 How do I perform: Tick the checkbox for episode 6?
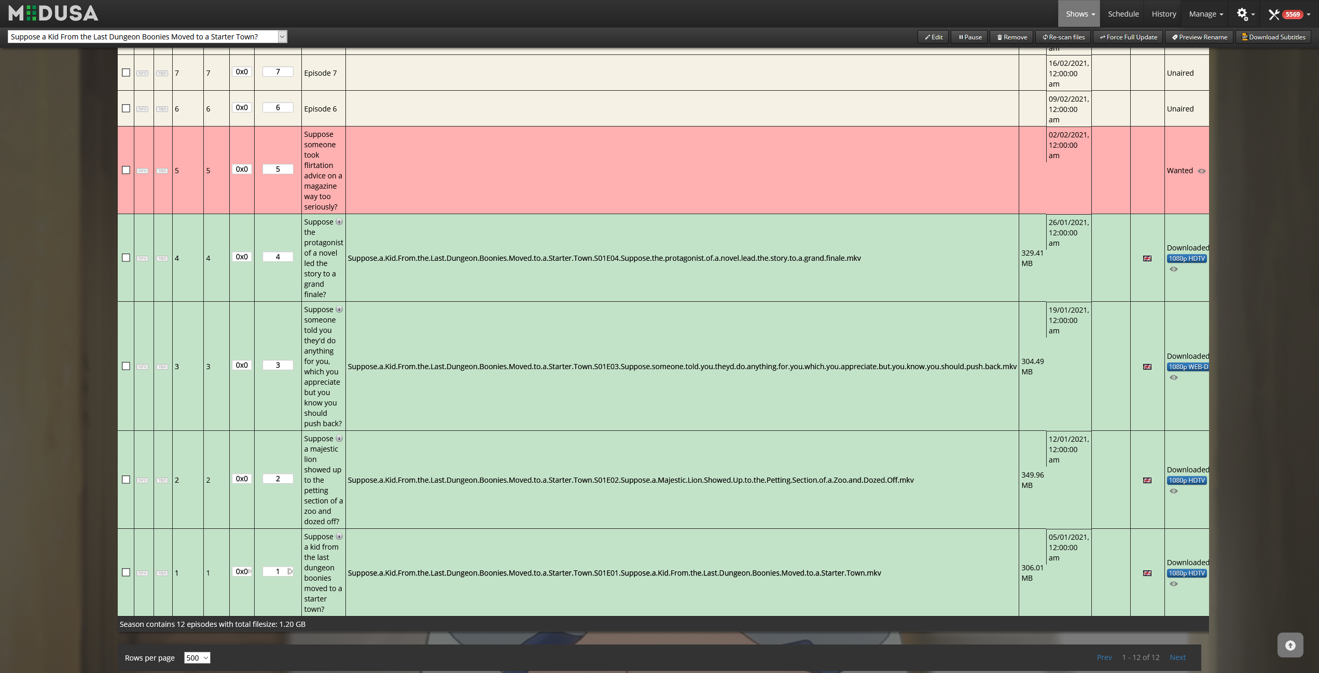pos(126,108)
